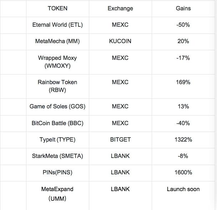The height and width of the screenshot is (210, 217).
Task: Select the Game of Soles (GOS) cell
Action: click(x=57, y=107)
